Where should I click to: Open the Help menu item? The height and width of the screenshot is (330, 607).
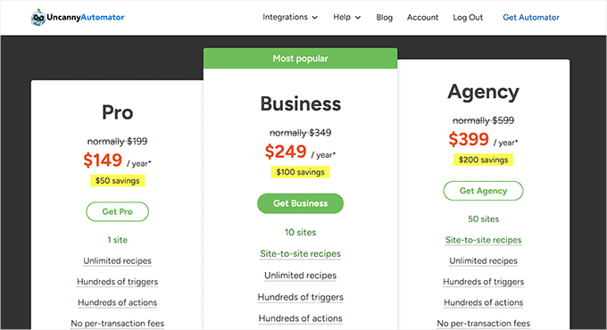tap(342, 17)
